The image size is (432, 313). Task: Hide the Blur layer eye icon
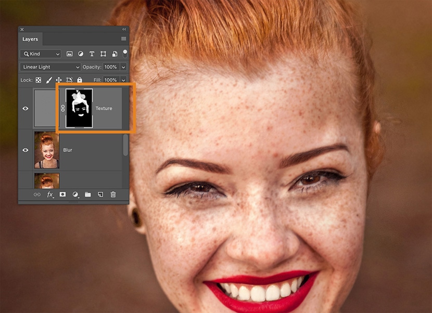26,150
